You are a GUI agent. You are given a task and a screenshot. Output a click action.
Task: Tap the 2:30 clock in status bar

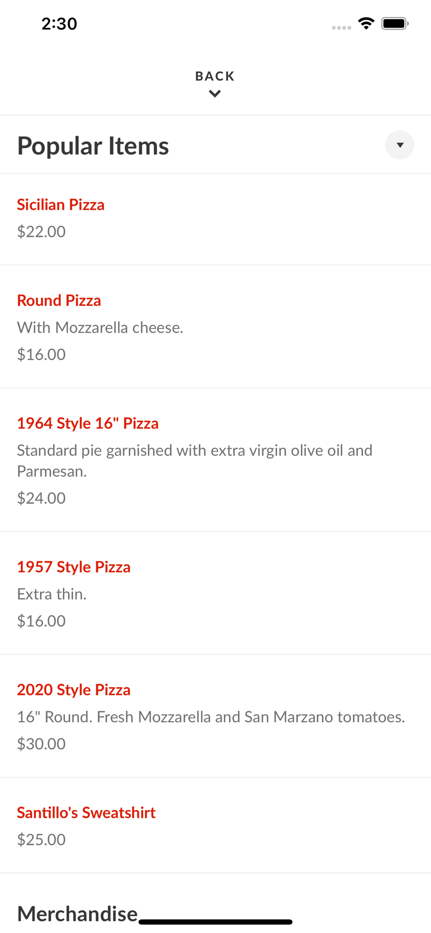point(59,24)
